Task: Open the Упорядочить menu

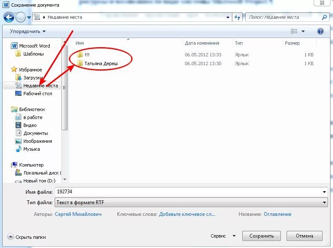Action: tap(28, 31)
